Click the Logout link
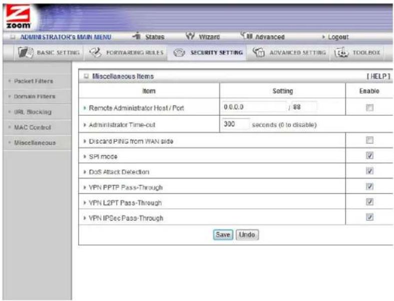Viewport: 394px width, 301px height. coord(338,37)
